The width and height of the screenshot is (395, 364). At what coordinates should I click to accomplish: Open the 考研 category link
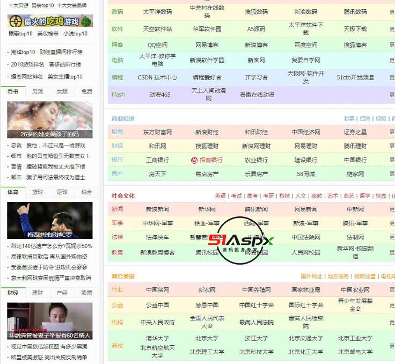pos(268,196)
